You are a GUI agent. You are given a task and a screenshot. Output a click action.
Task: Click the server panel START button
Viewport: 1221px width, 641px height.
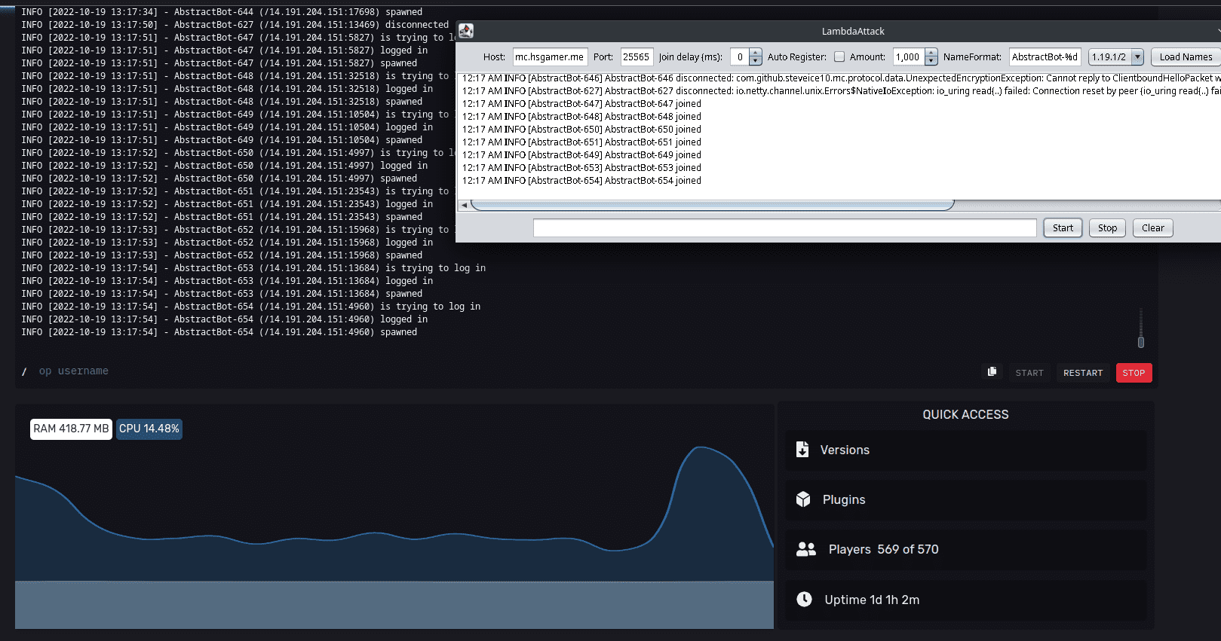coord(1029,373)
